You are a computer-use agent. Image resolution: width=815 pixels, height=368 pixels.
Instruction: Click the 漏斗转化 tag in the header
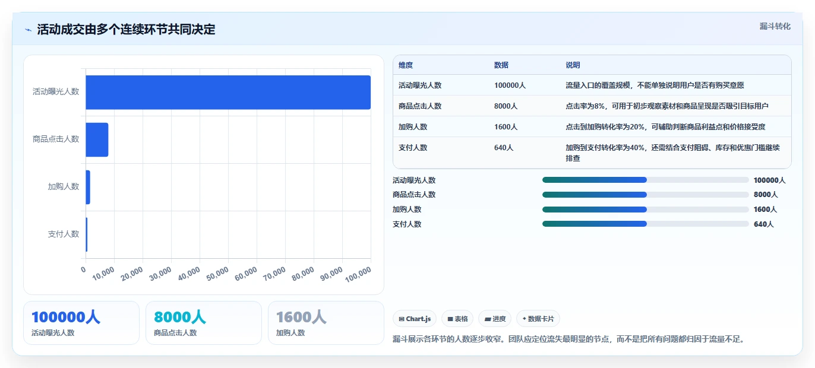click(x=775, y=26)
